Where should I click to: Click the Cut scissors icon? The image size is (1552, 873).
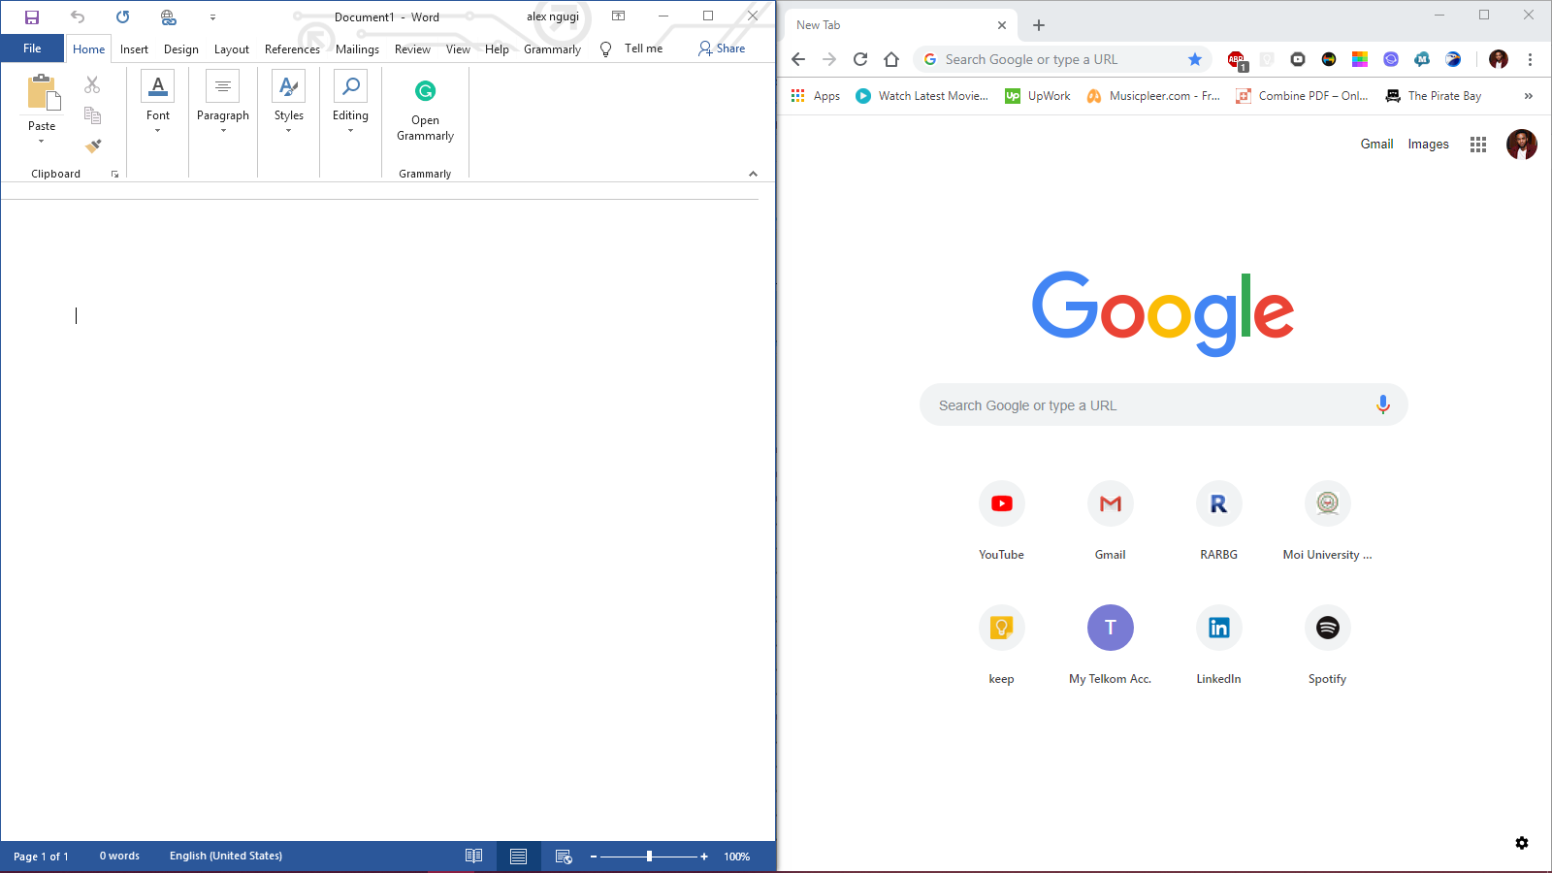coord(92,85)
